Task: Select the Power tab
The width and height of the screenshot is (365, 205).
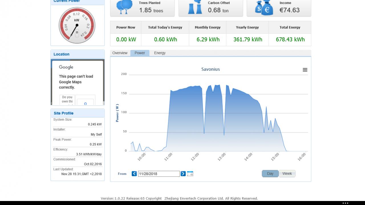Action: tap(140, 53)
